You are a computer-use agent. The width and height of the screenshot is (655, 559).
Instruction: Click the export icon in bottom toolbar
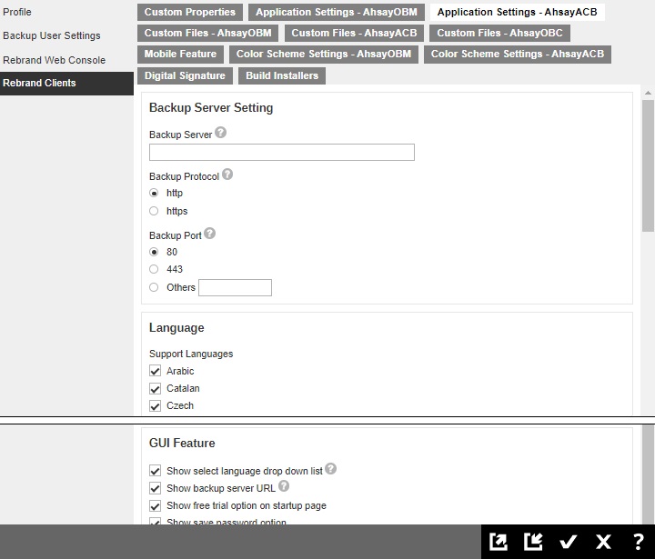499,542
